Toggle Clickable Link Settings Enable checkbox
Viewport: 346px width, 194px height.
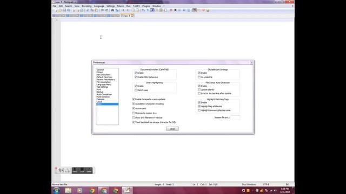click(199, 73)
